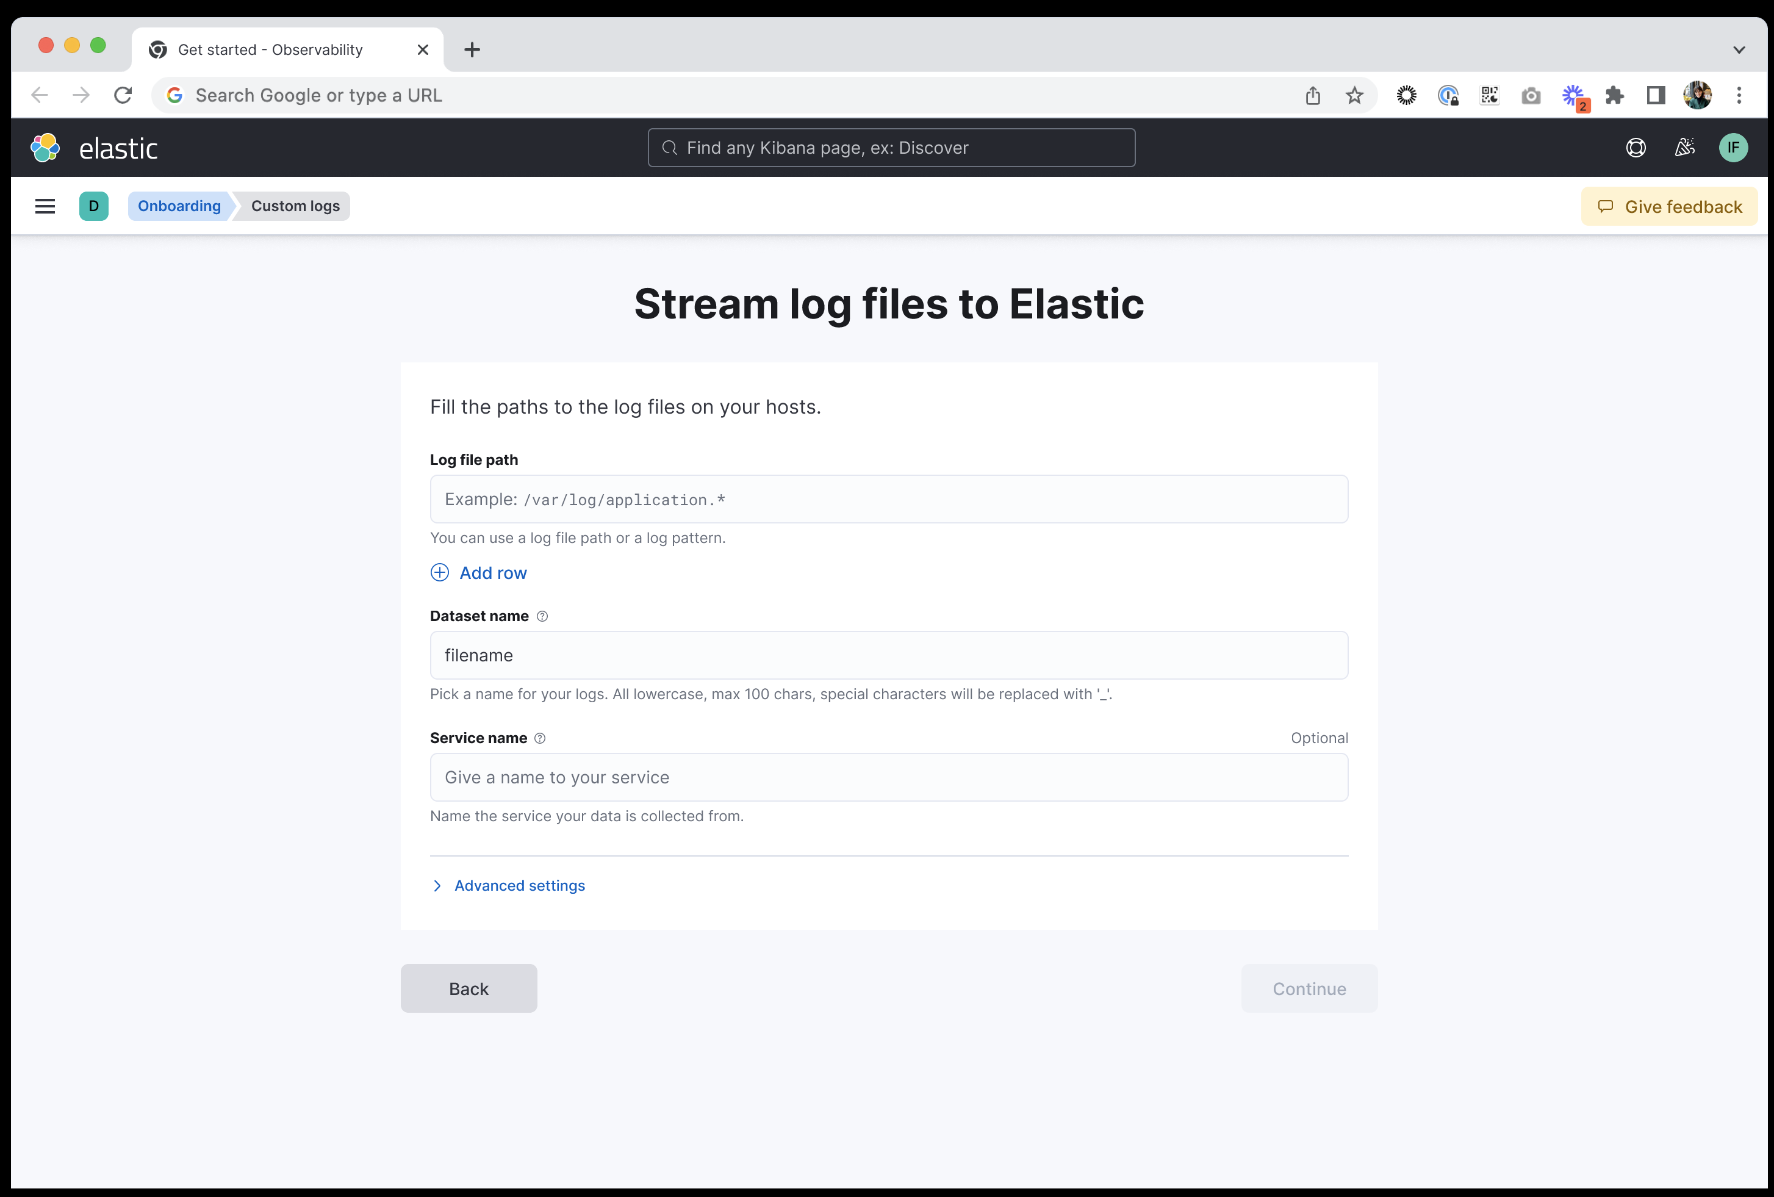Open the IF user avatar menu
The image size is (1774, 1197).
[x=1733, y=148]
